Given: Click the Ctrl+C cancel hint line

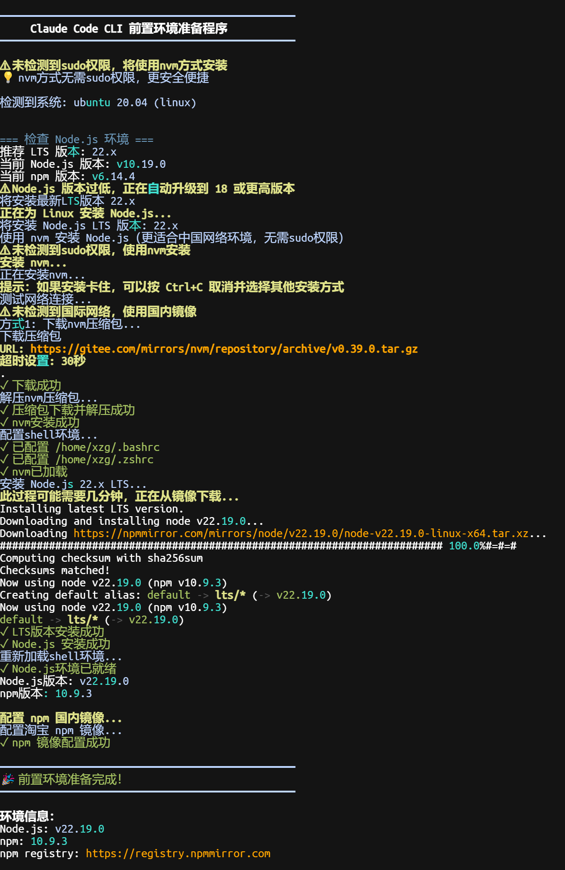Looking at the screenshot, I should tap(172, 287).
